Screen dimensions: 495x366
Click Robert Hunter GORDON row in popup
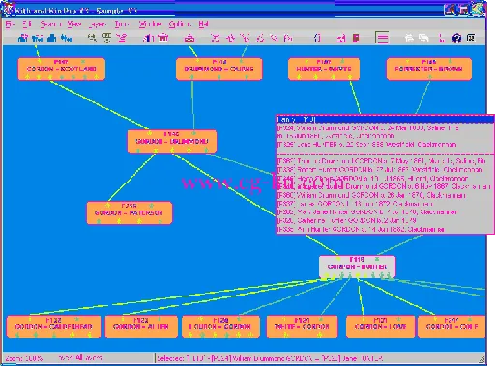click(385, 170)
